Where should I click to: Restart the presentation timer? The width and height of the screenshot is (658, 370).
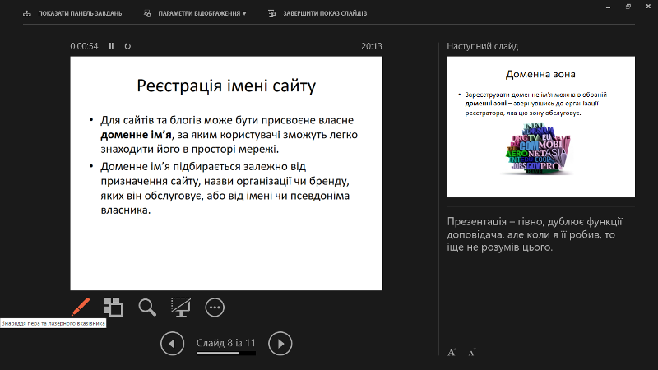click(x=127, y=46)
